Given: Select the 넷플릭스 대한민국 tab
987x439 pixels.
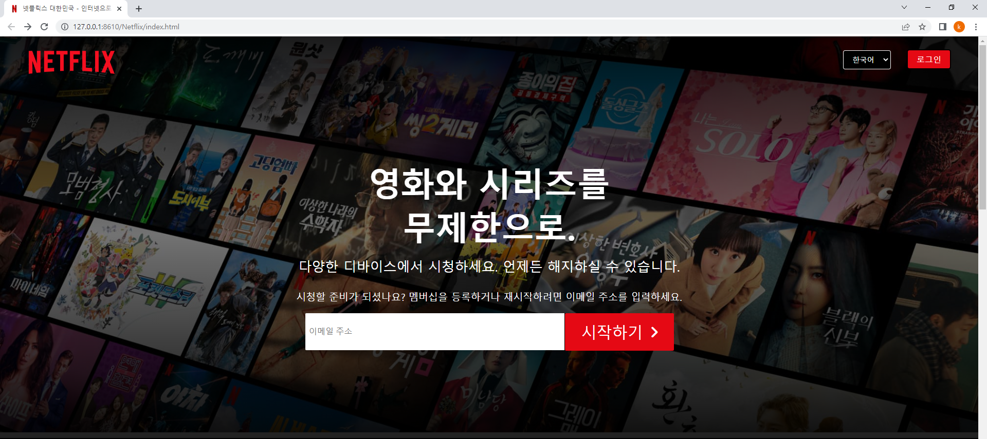Looking at the screenshot, I should [x=66, y=9].
